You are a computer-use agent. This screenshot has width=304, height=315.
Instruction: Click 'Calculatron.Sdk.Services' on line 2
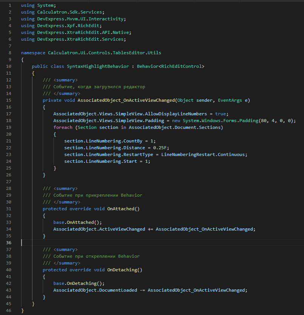point(69,12)
